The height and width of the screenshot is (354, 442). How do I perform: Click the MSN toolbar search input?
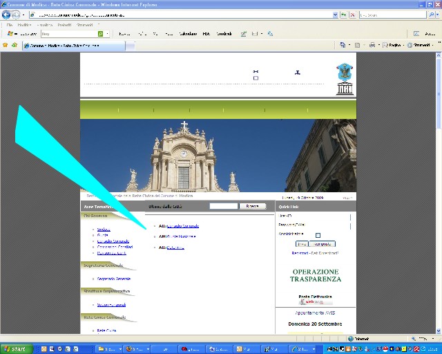pyautogui.click(x=69, y=34)
